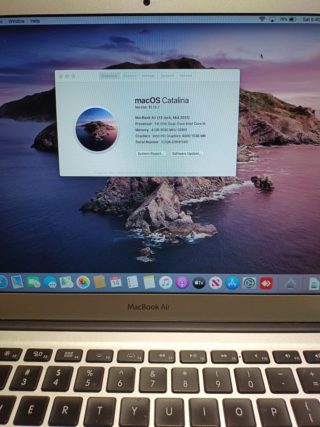
Task: Click the System Report button
Action: click(151, 154)
